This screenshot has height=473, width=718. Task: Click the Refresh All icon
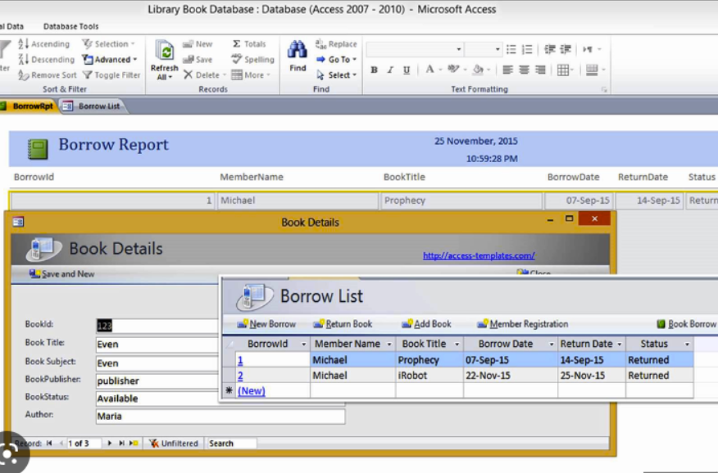pyautogui.click(x=164, y=52)
